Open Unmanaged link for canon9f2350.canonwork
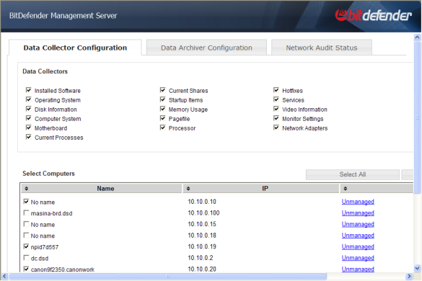Screen dimensions: 422x281 pyautogui.click(x=358, y=269)
